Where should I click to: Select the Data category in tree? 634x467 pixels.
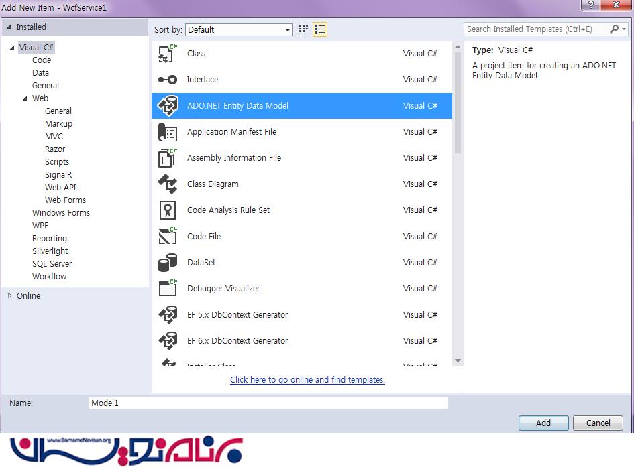[40, 73]
